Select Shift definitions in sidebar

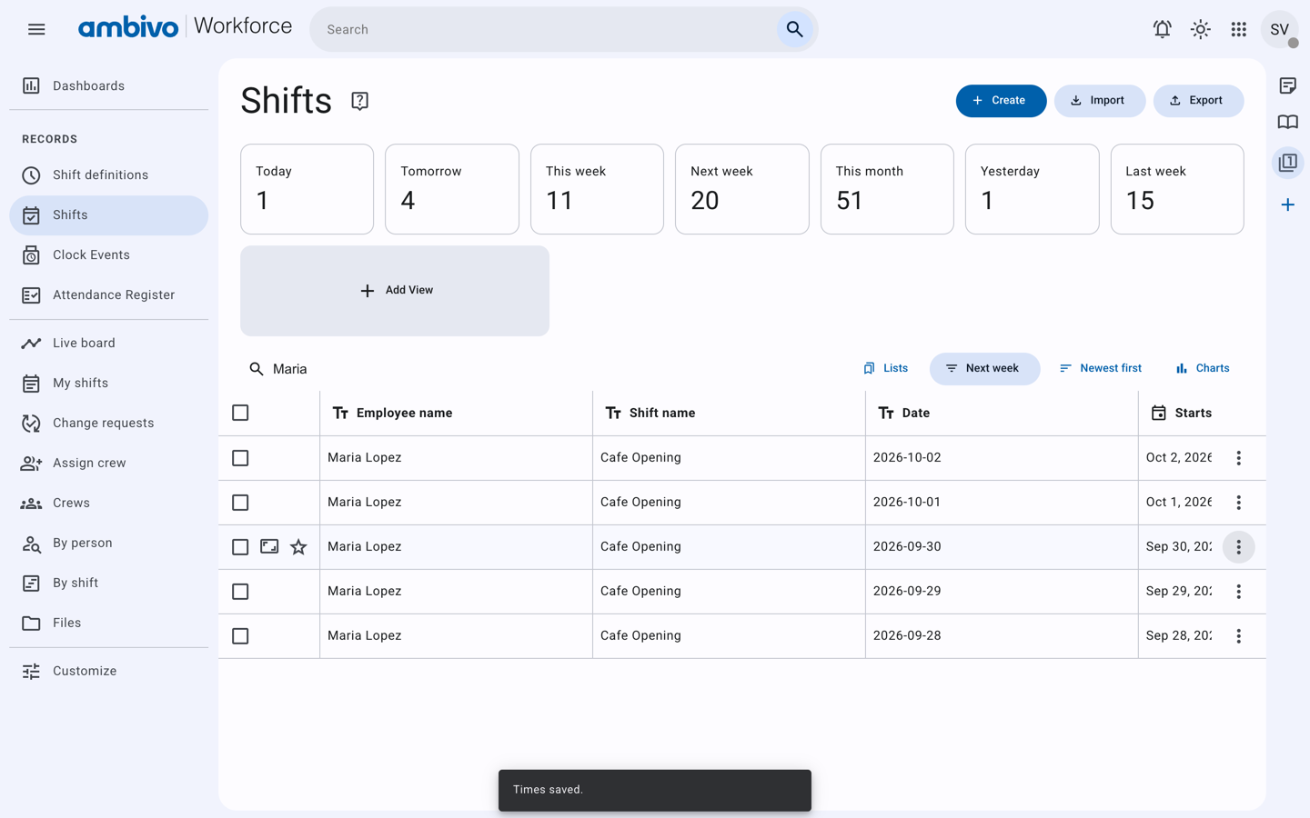point(108,175)
